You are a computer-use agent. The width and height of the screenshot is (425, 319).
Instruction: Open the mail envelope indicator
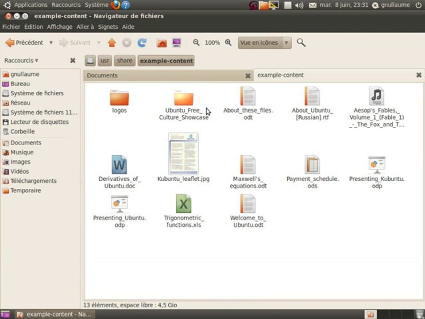pos(313,5)
